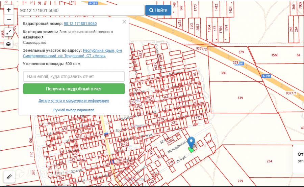Image resolution: width=304 pixels, height=187 pixels.
Task: Focus the email input for report
Action: coord(74,76)
